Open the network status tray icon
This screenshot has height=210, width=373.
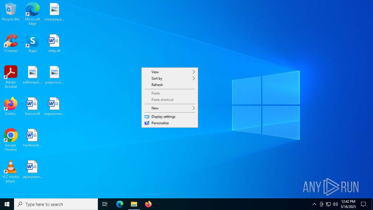point(328,204)
